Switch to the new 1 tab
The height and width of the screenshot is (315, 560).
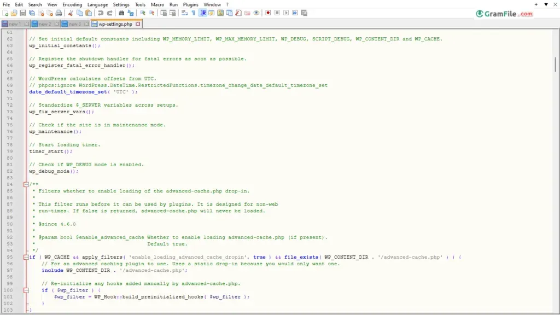(x=15, y=24)
